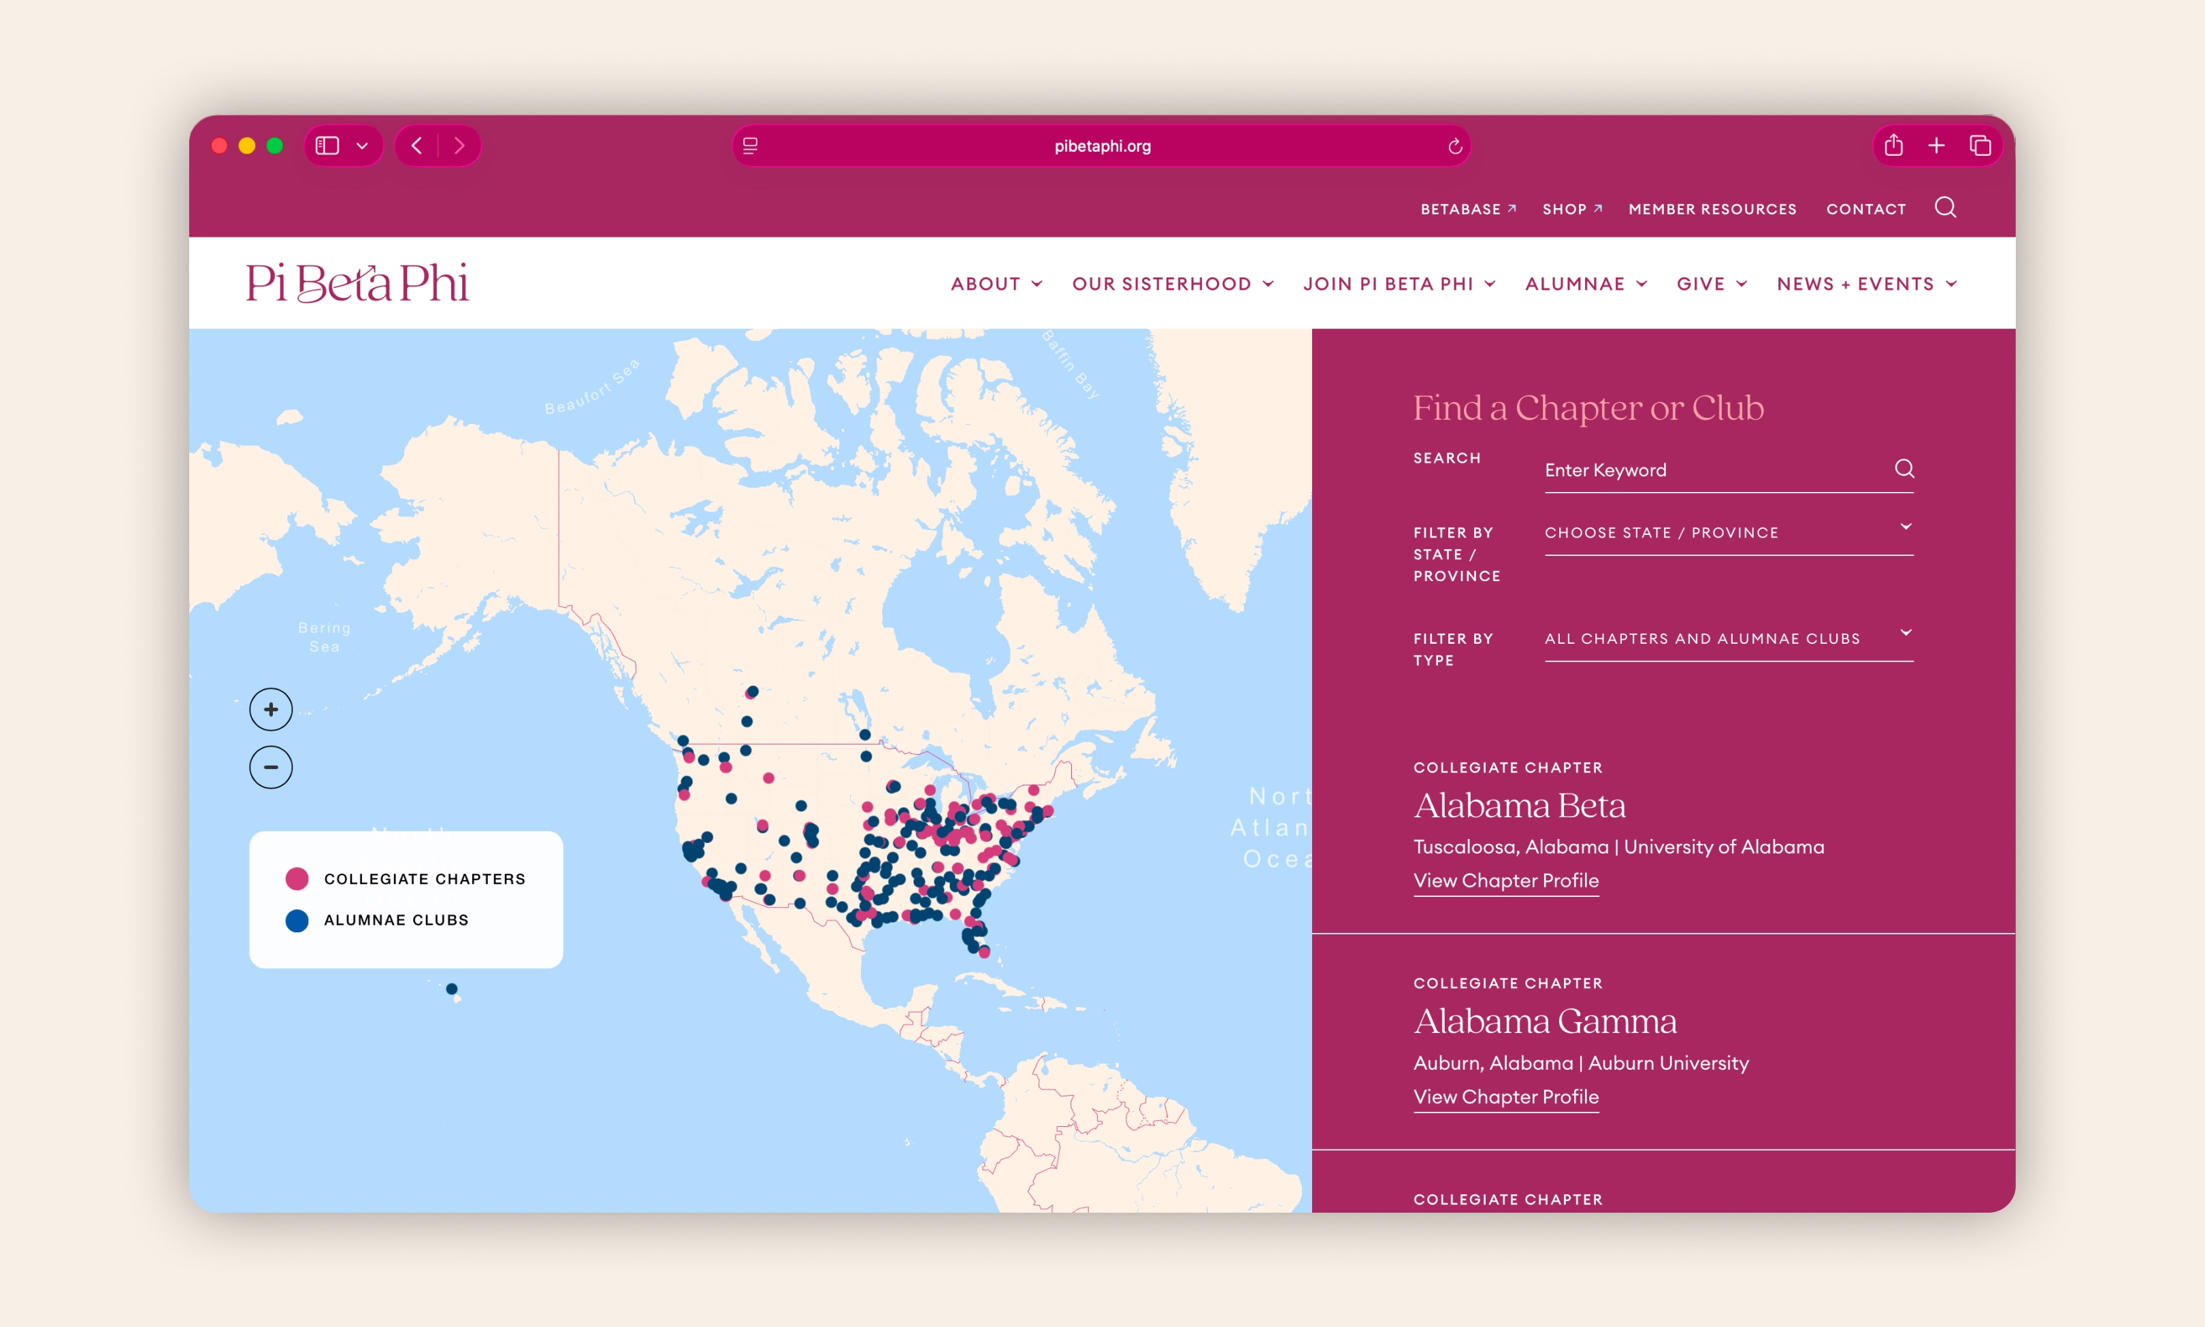The width and height of the screenshot is (2205, 1327).
Task: Open a new tab with plus icon
Action: [x=1936, y=145]
